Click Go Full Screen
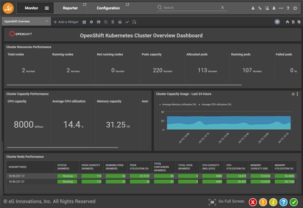 (x=231, y=201)
